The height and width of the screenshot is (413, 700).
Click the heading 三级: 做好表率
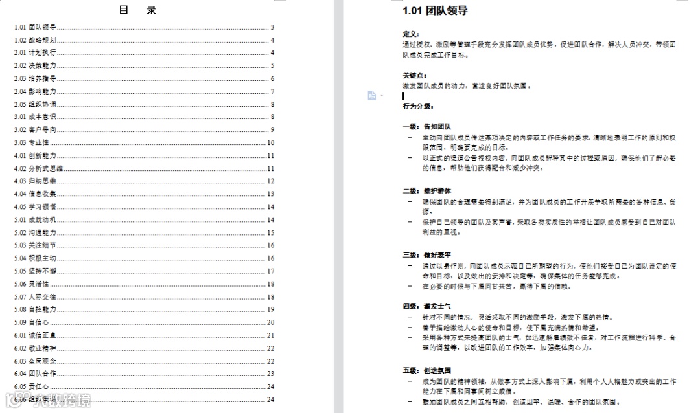tap(426, 255)
